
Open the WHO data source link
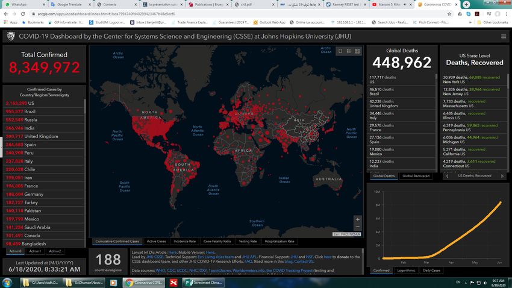tap(160, 271)
